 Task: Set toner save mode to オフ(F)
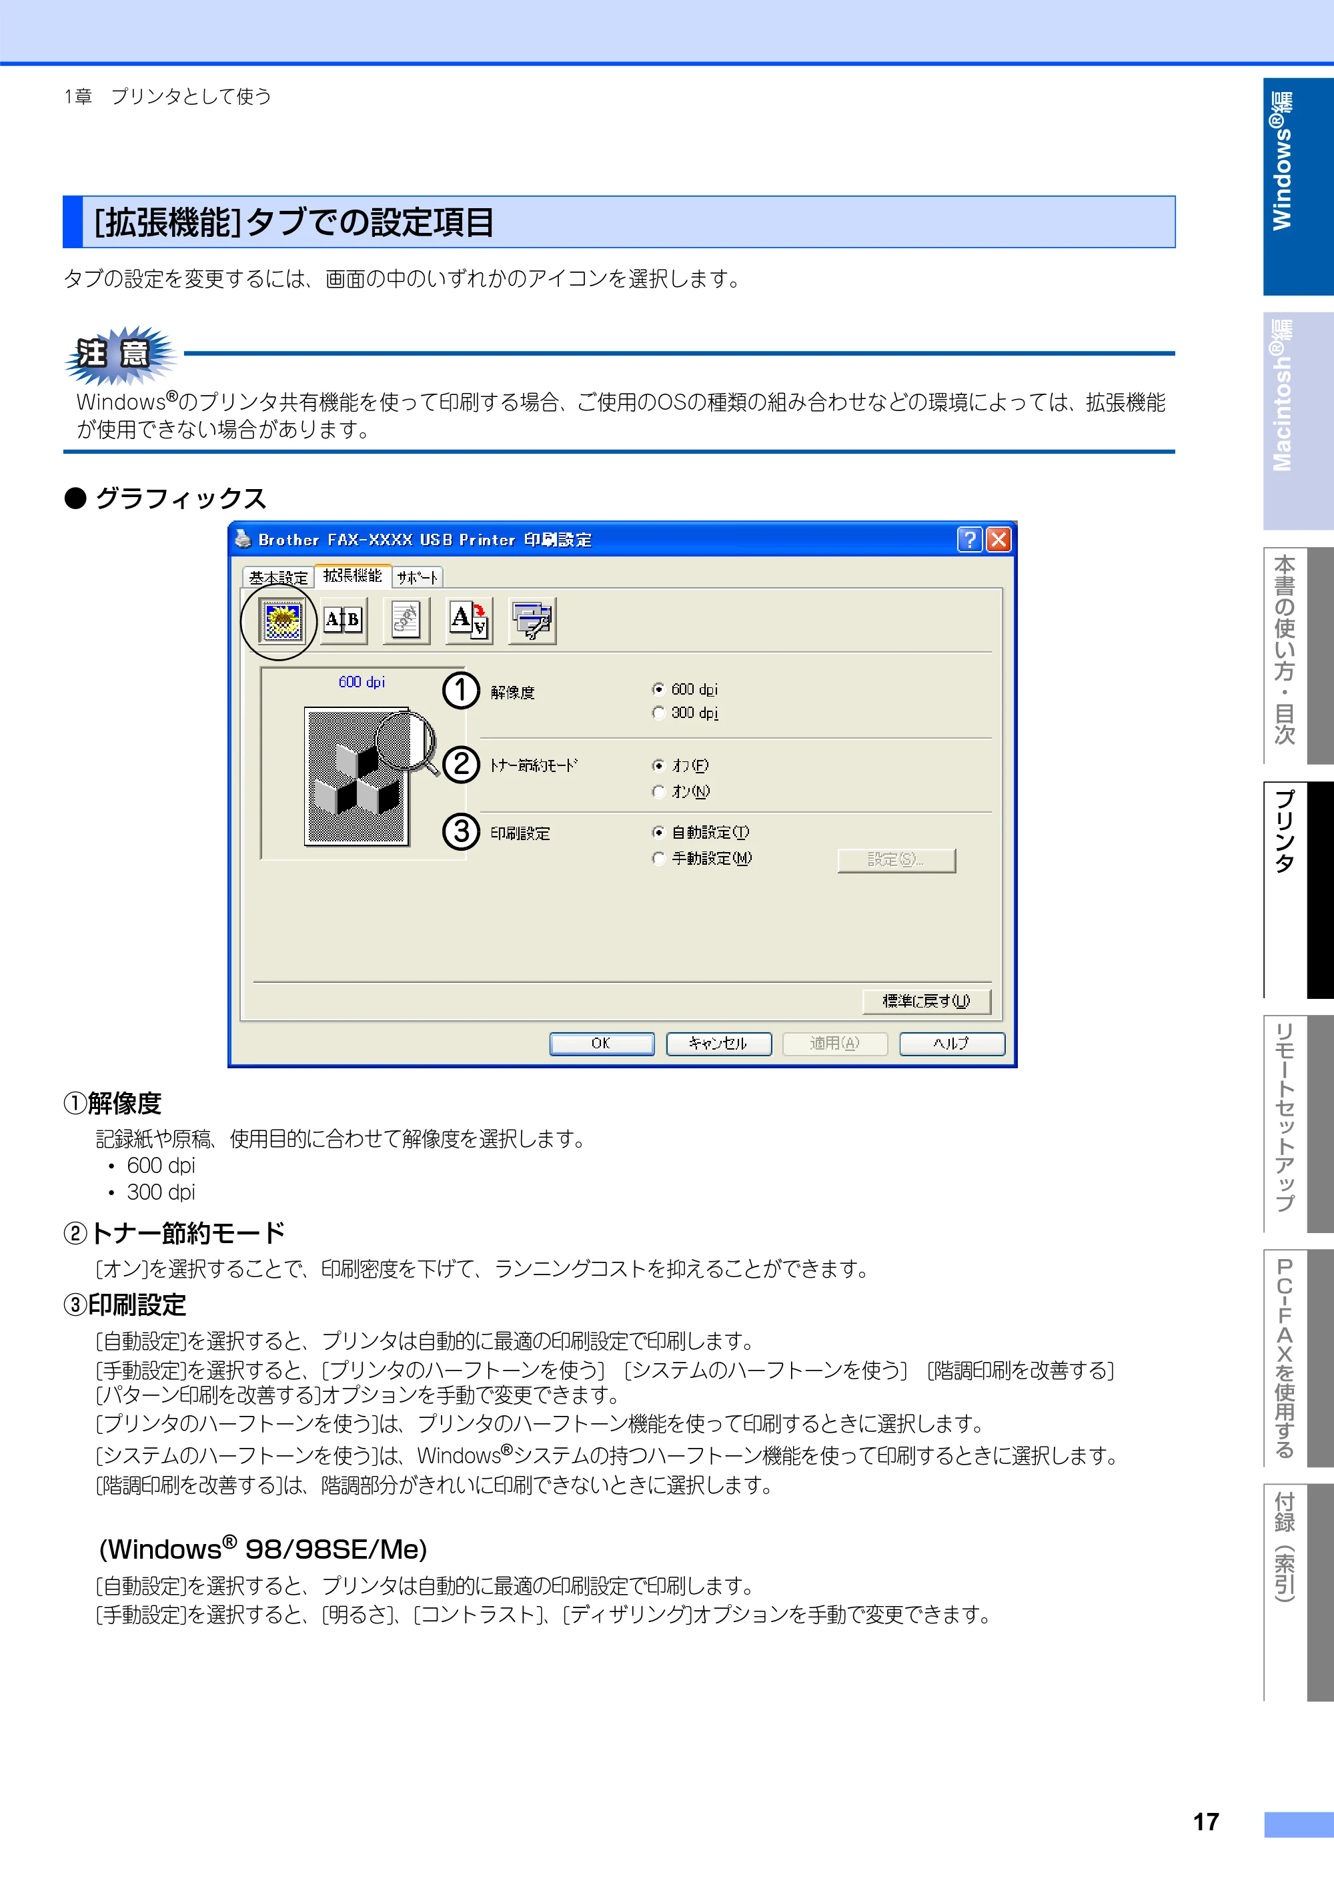tap(658, 766)
